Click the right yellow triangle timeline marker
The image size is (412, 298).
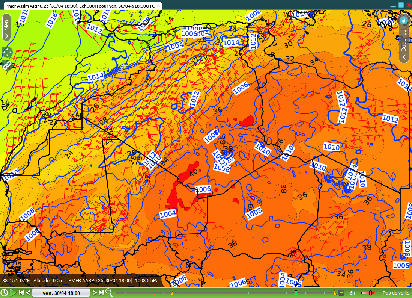tap(335, 293)
